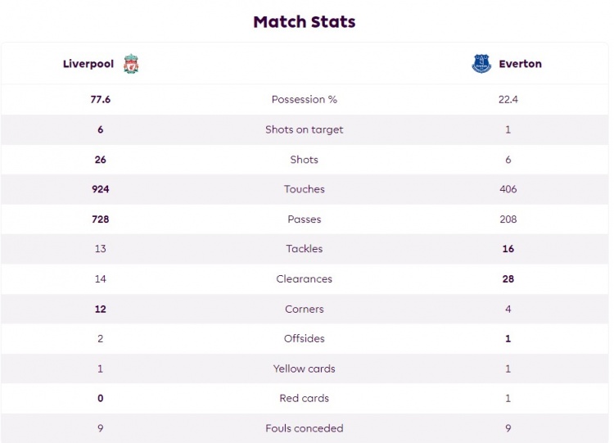This screenshot has height=443, width=614.
Task: Click the Possession % row label
Action: click(305, 99)
